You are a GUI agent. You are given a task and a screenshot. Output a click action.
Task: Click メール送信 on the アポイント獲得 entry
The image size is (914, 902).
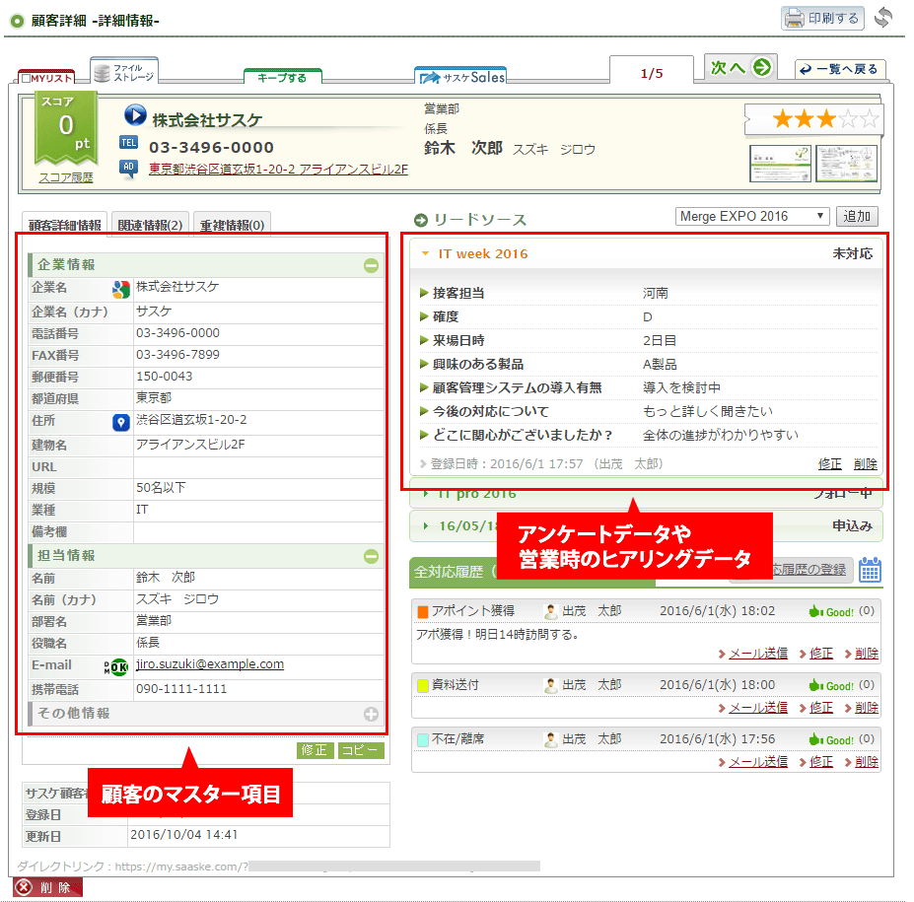[x=758, y=654]
